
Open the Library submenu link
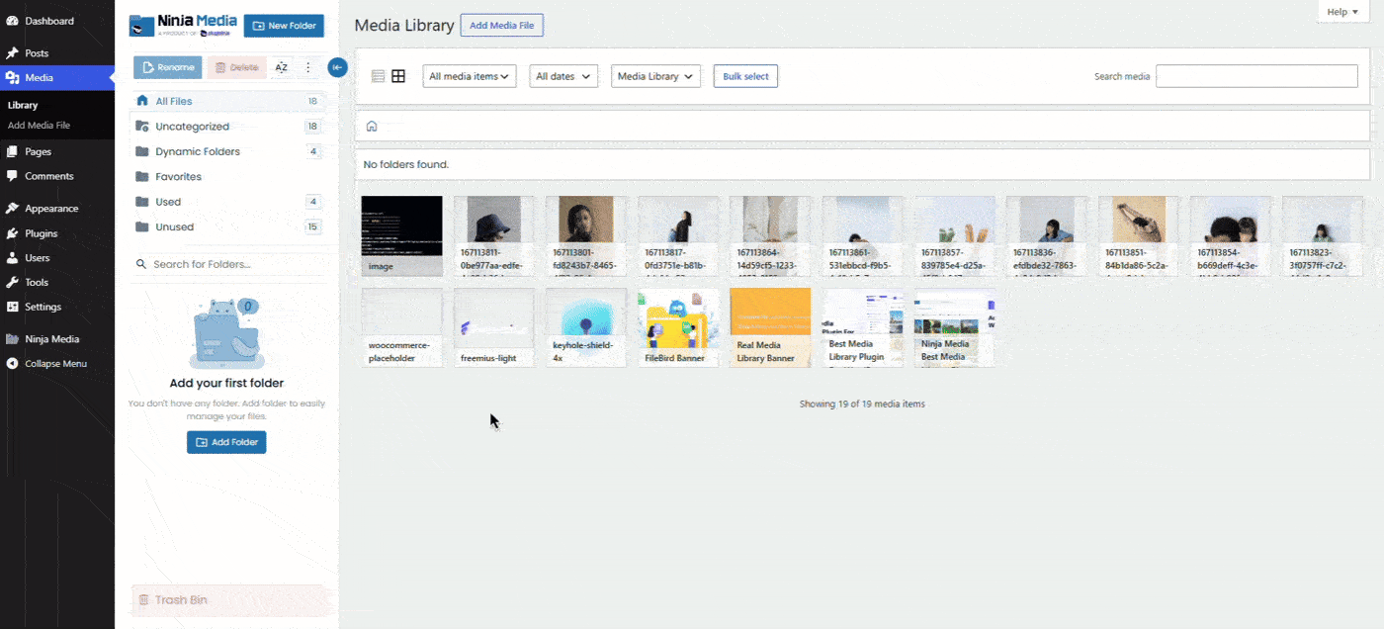tap(23, 105)
